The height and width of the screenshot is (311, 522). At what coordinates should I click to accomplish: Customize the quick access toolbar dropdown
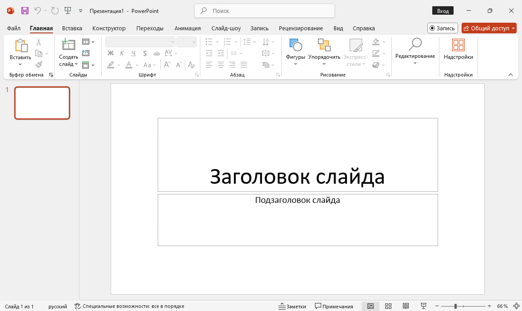point(80,11)
